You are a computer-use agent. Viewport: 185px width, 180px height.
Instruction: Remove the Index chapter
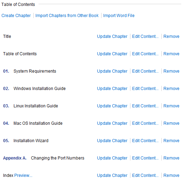click(171, 175)
